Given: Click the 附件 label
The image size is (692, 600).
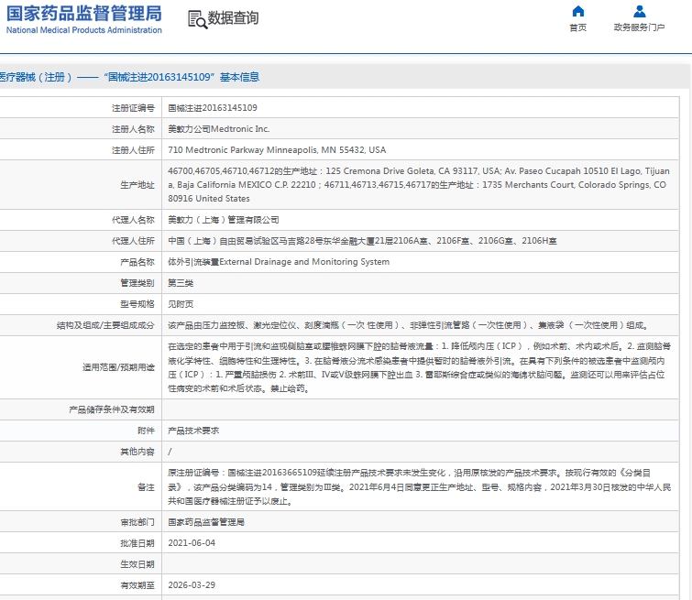Looking at the screenshot, I should pyautogui.click(x=146, y=431).
